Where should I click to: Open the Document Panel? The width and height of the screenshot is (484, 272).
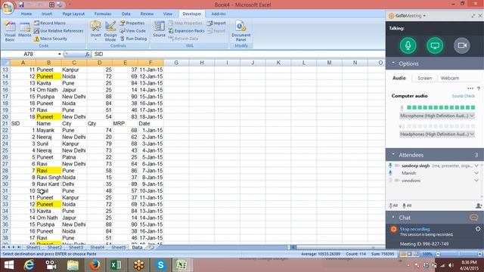240,31
